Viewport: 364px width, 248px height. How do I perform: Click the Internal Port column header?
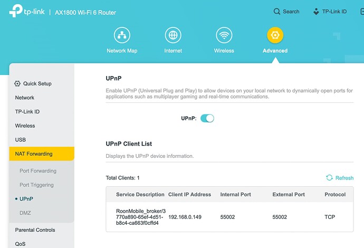pos(236,195)
